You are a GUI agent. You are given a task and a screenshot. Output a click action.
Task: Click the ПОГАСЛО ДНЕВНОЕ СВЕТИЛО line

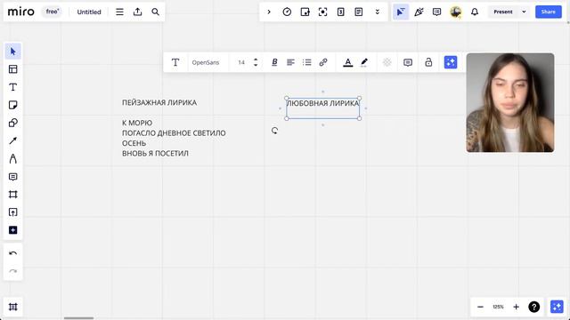[174, 133]
